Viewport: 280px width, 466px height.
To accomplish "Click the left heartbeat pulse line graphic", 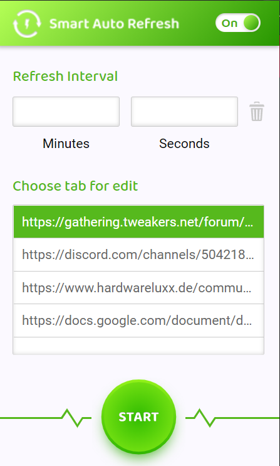I will [46, 418].
